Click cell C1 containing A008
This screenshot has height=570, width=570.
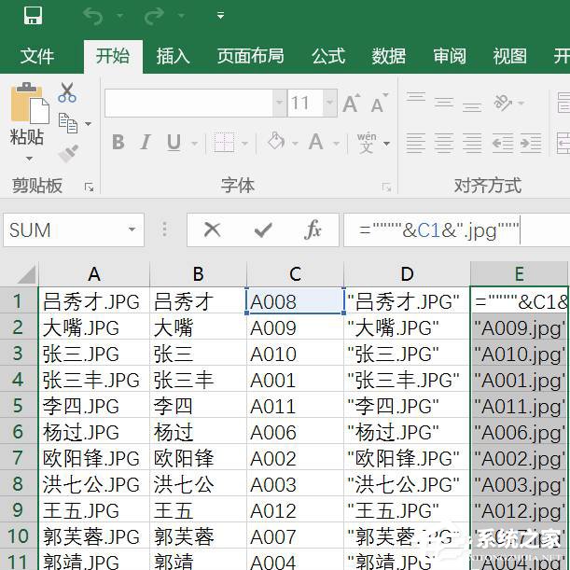coord(295,301)
